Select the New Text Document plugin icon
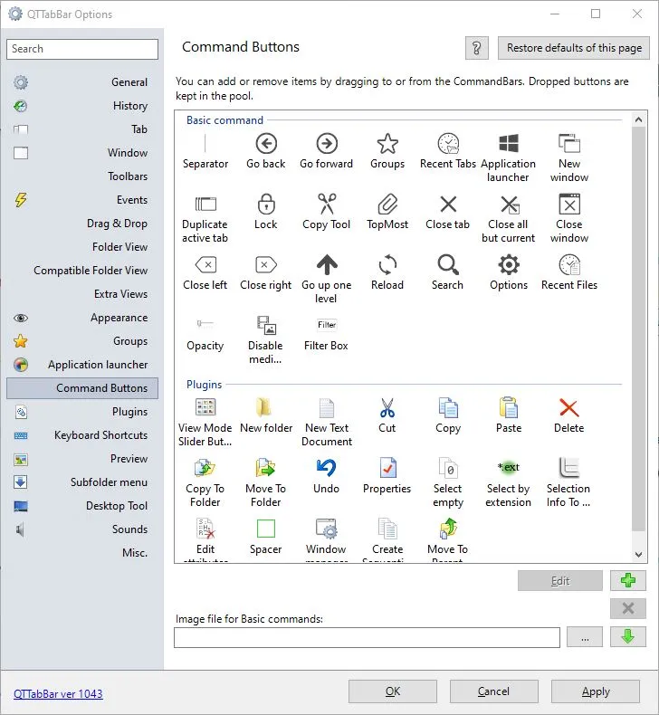Viewport: 659px width, 715px height. pos(327,407)
